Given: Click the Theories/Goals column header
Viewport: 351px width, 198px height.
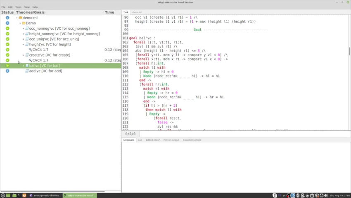Looking at the screenshot, I should (59, 12).
